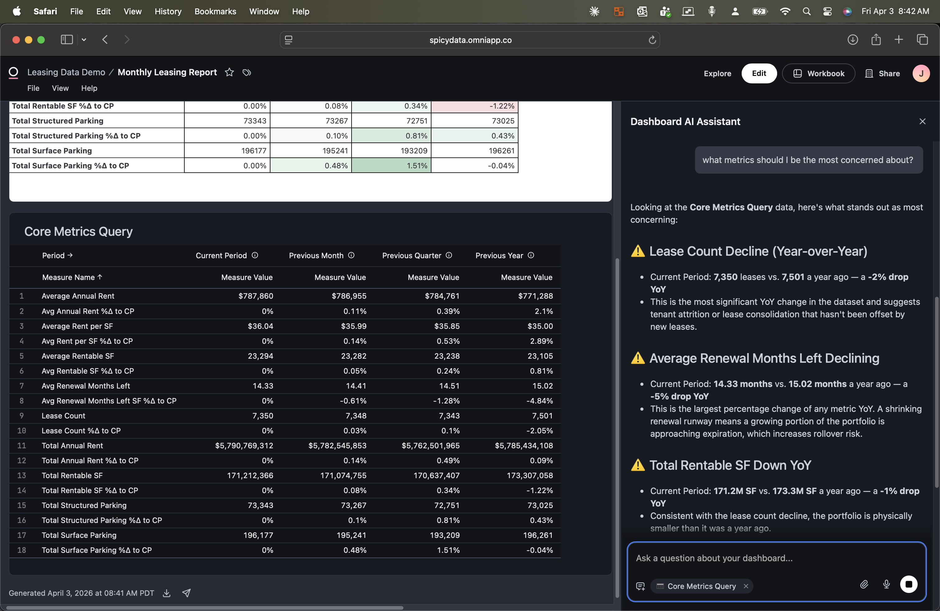This screenshot has width=940, height=611.
Task: Open the tags icon beside the report star
Action: click(x=247, y=73)
